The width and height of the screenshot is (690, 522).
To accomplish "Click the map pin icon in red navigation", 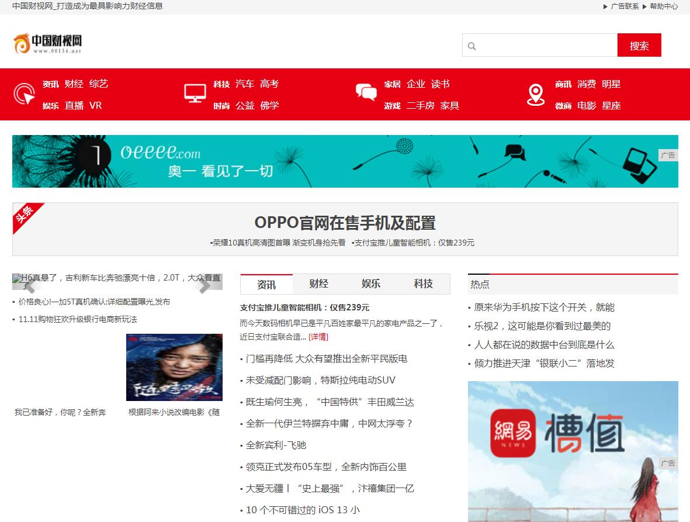I will coord(536,95).
